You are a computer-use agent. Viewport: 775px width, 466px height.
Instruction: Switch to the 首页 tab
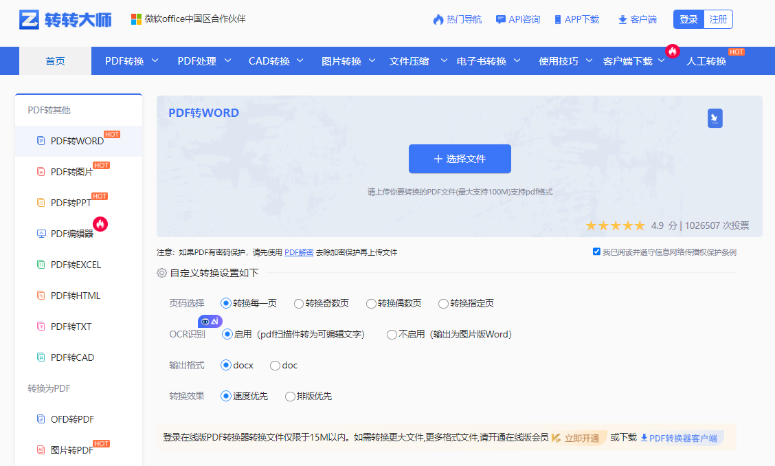coord(55,60)
